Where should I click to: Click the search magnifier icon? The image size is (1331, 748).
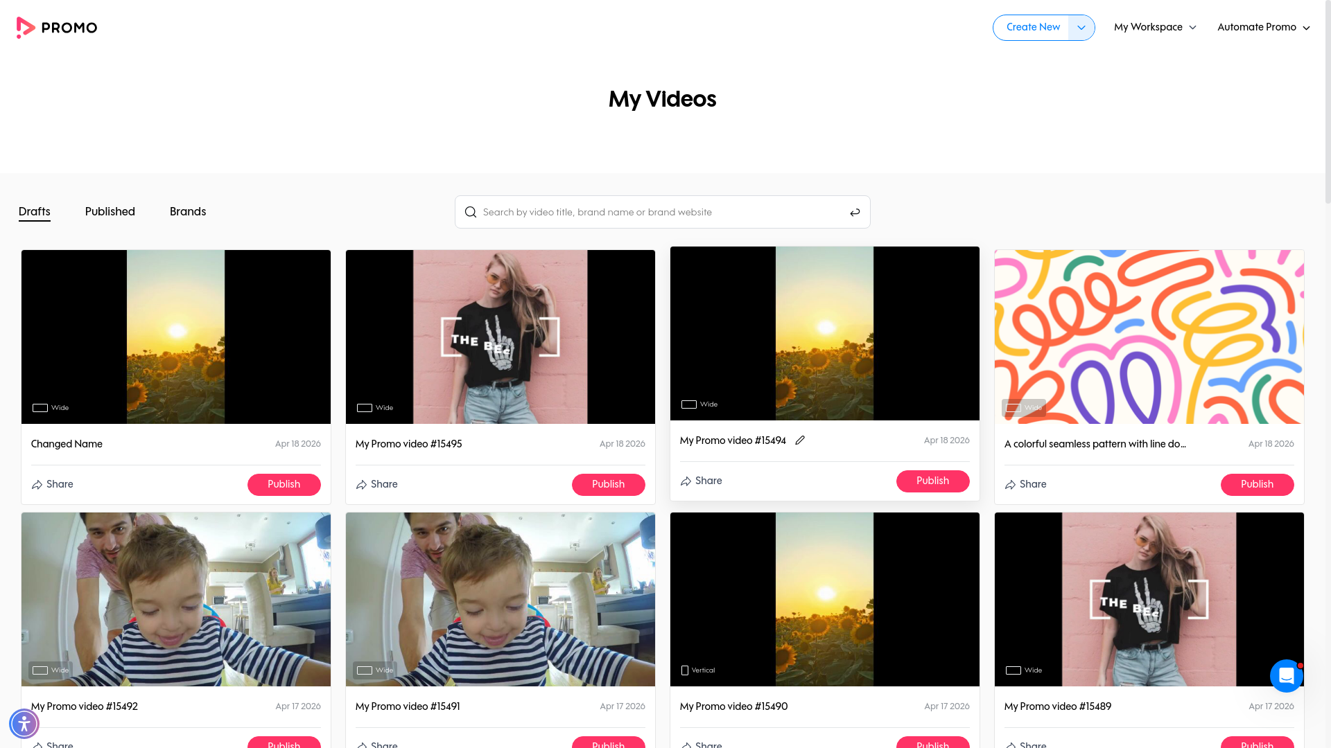click(471, 212)
